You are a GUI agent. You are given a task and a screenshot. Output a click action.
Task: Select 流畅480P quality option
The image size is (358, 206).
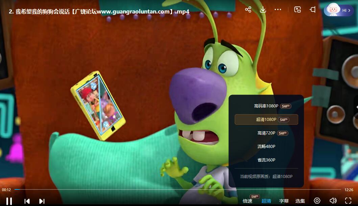click(266, 147)
